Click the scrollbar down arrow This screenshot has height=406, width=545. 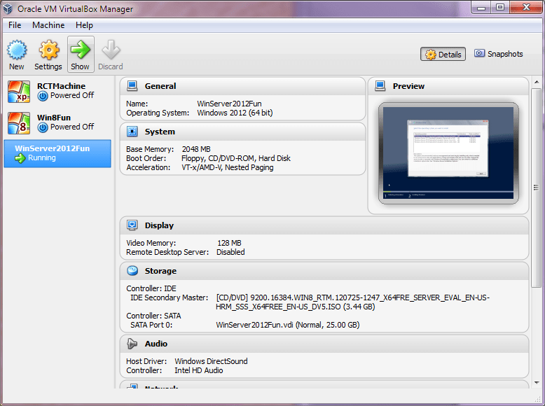pyautogui.click(x=537, y=383)
